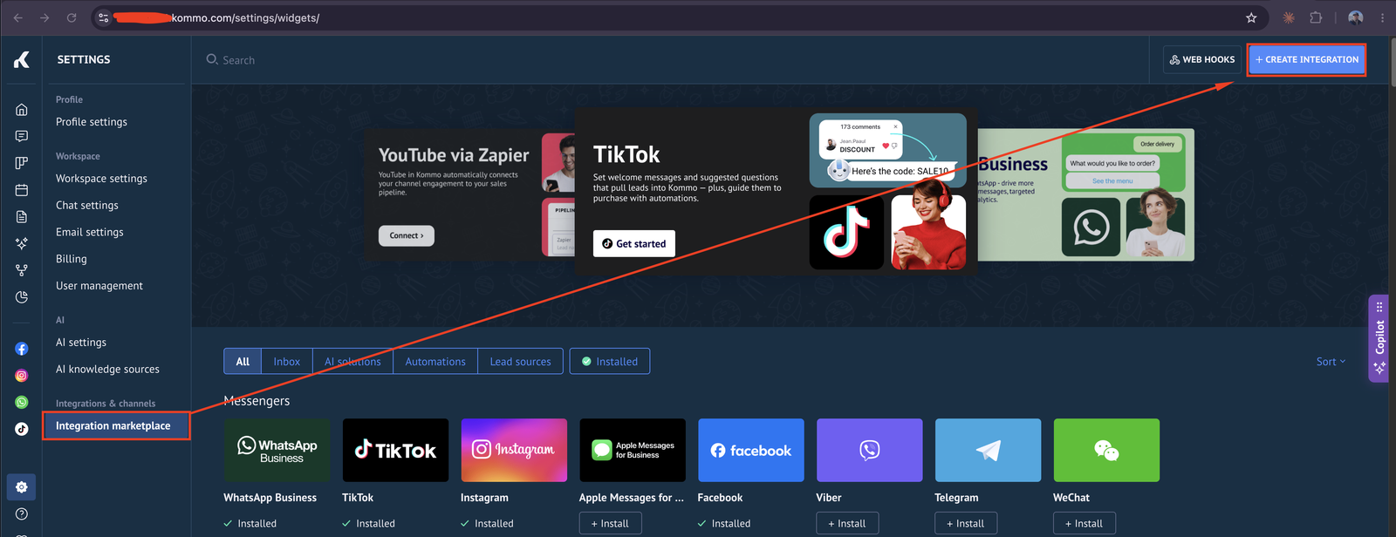Install the Viber integration
The height and width of the screenshot is (537, 1396).
tap(847, 523)
